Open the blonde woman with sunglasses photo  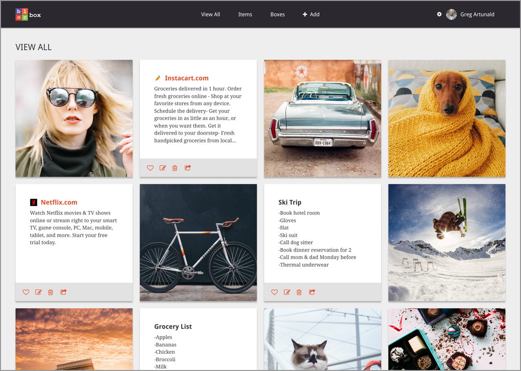coord(74,118)
